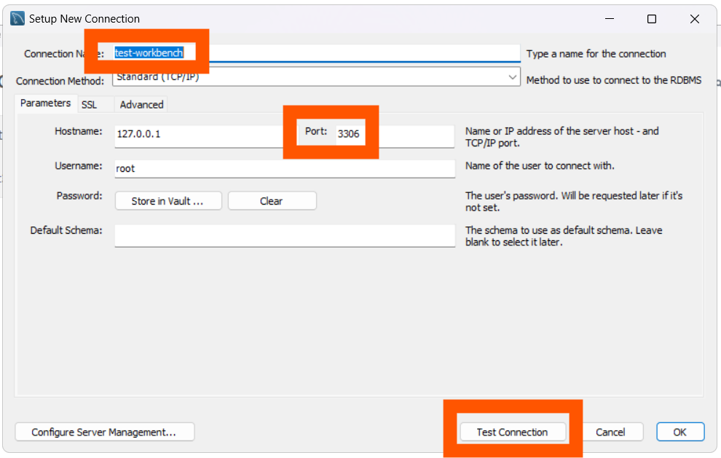721x458 pixels.
Task: Click the Clear password button
Action: 272,201
